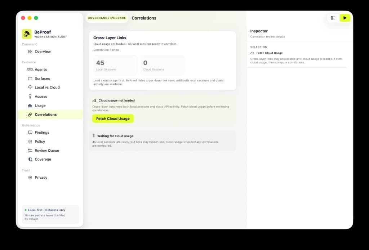Click the Coverage icon
The width and height of the screenshot is (369, 250).
[30, 159]
